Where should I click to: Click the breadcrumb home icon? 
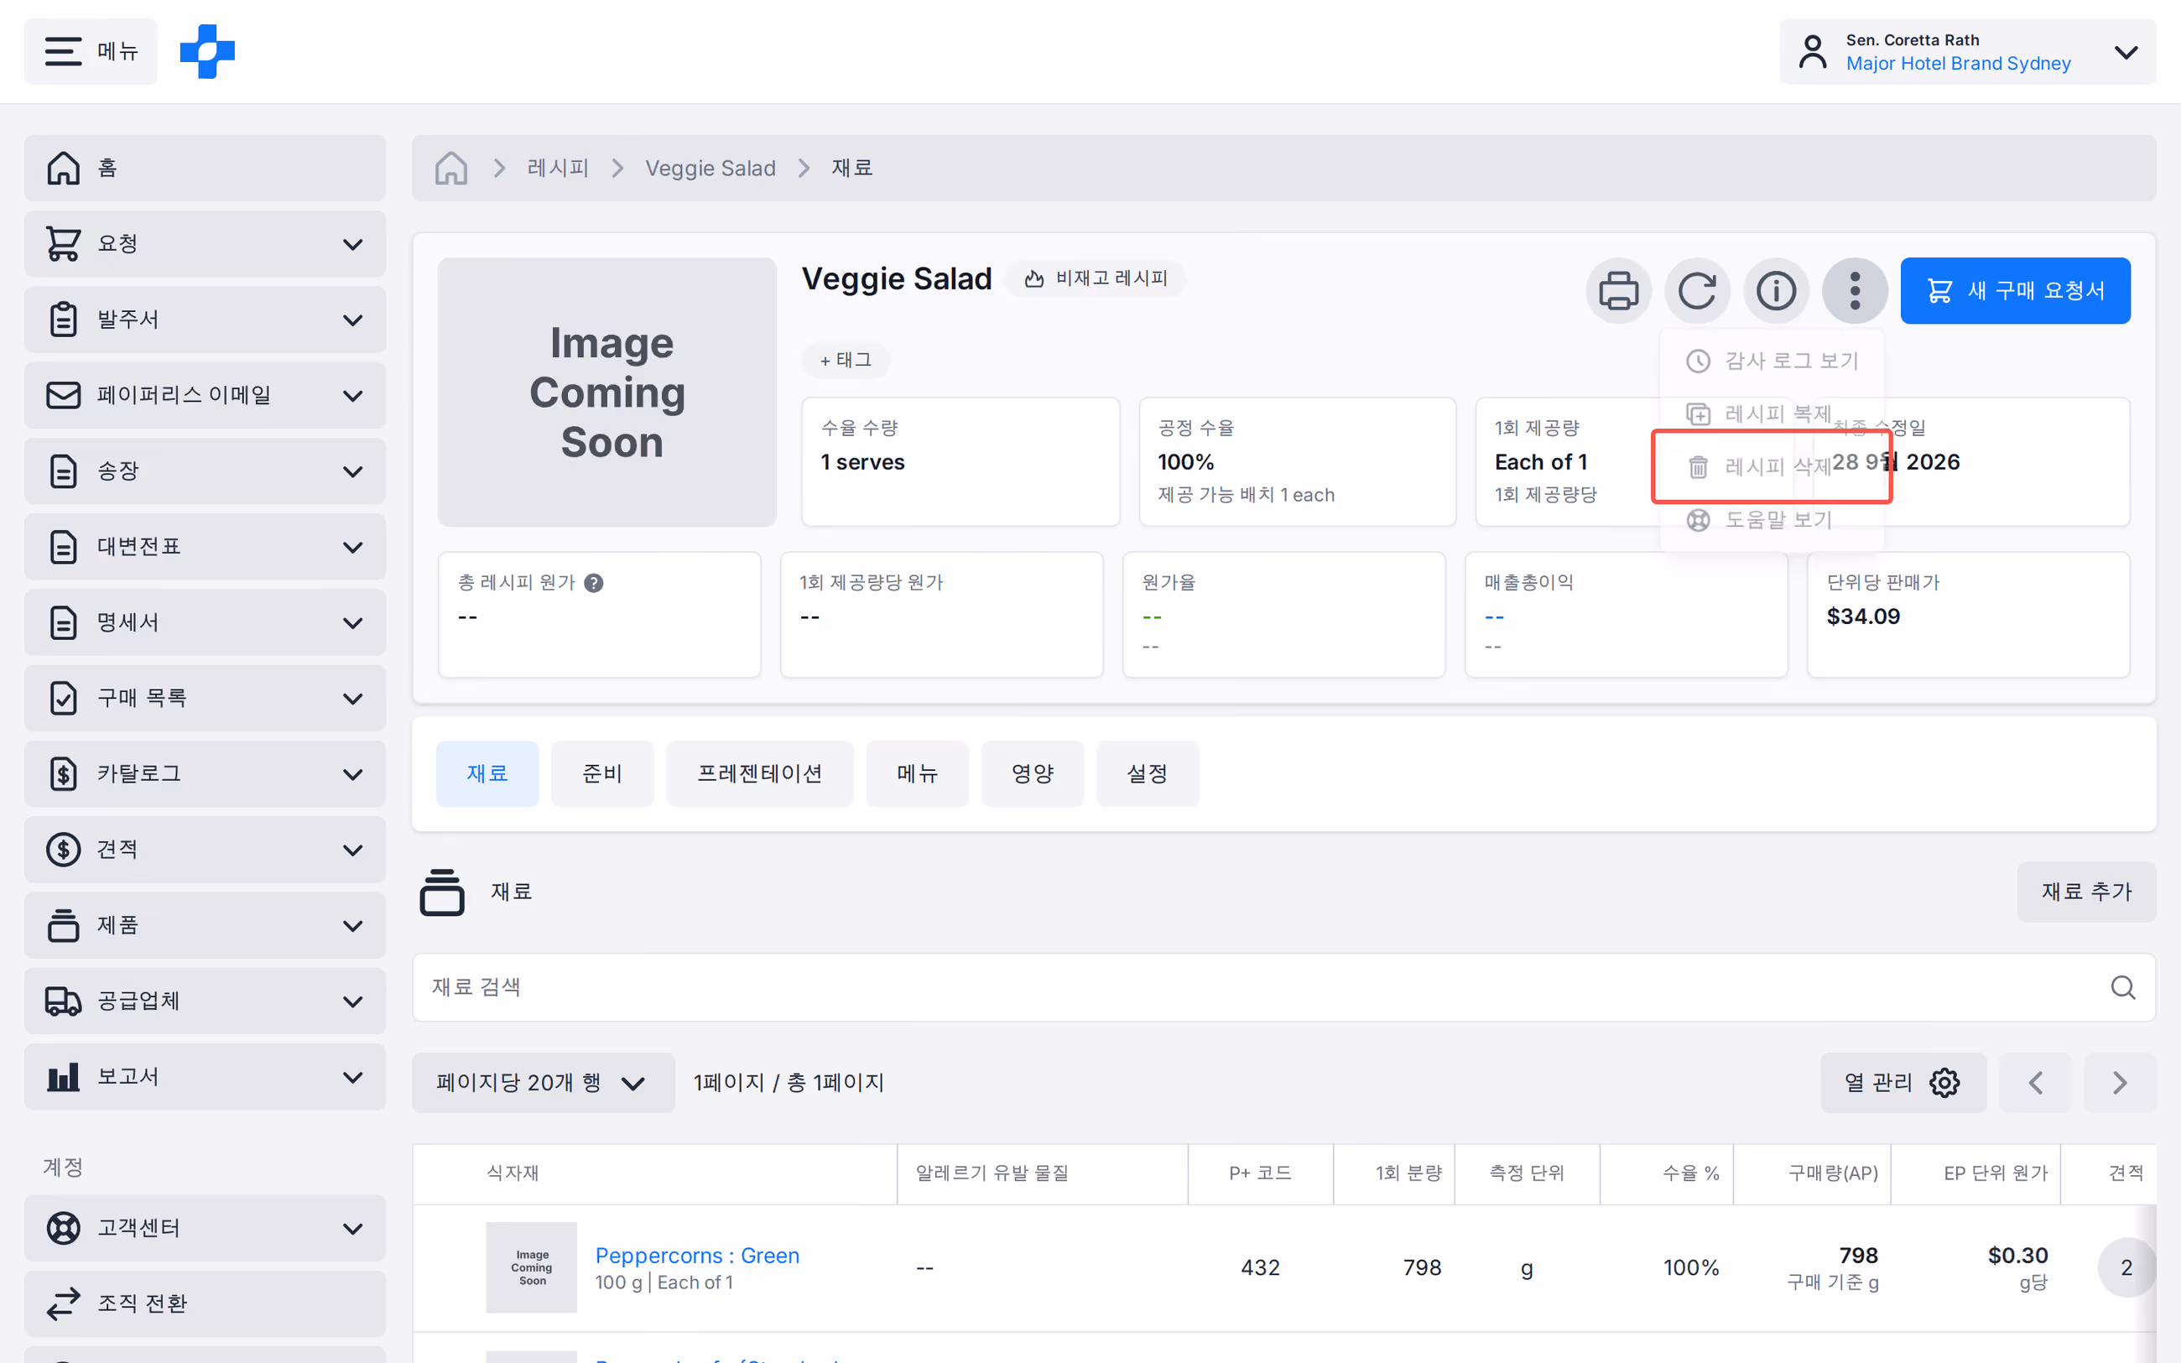pyautogui.click(x=450, y=168)
